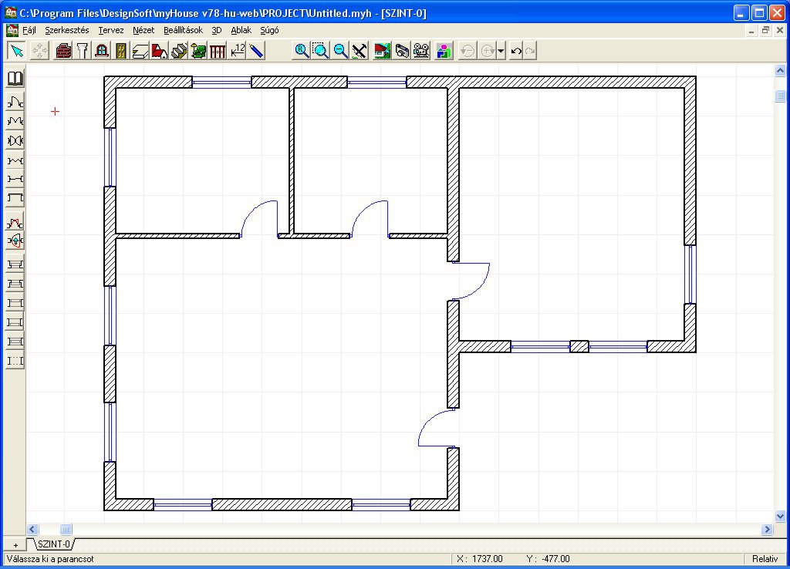Open the Súgó help menu
The width and height of the screenshot is (790, 569).
[269, 30]
